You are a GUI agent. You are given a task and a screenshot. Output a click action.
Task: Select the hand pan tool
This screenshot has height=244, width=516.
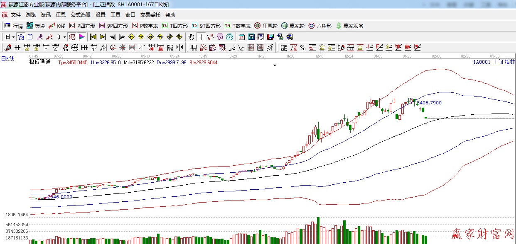(x=191, y=37)
